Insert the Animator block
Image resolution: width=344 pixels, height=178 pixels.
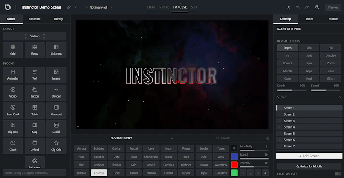(x=13, y=75)
